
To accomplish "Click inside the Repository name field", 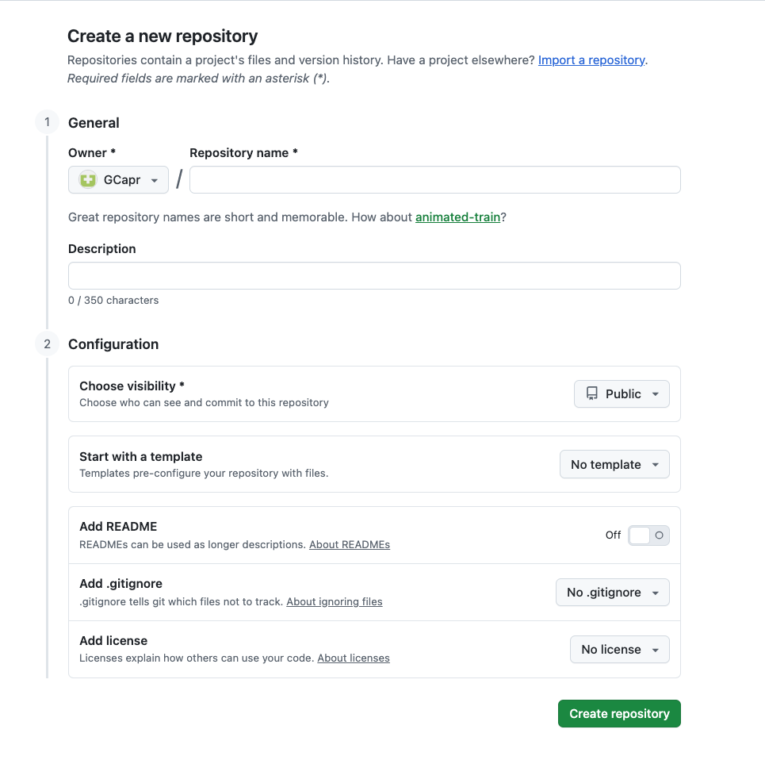I will [x=434, y=179].
